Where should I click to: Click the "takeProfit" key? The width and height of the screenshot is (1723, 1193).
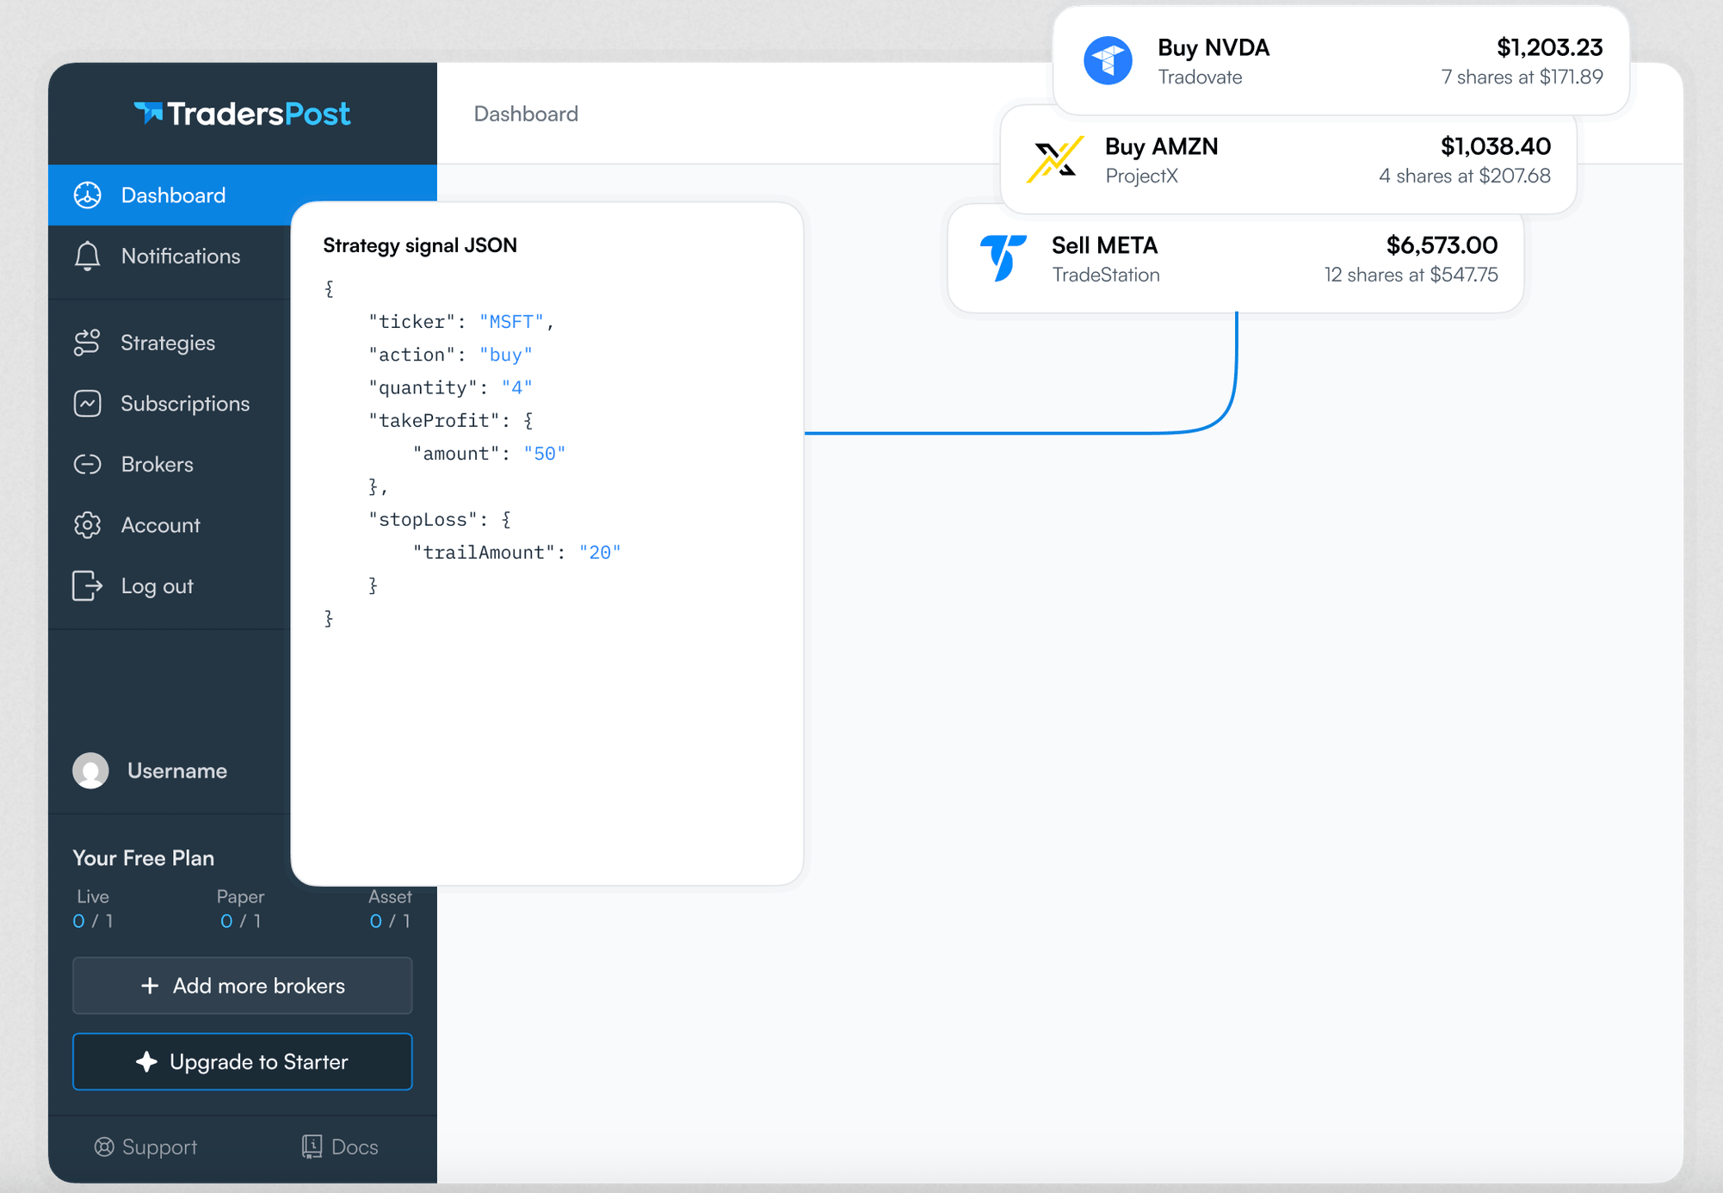pos(434,421)
